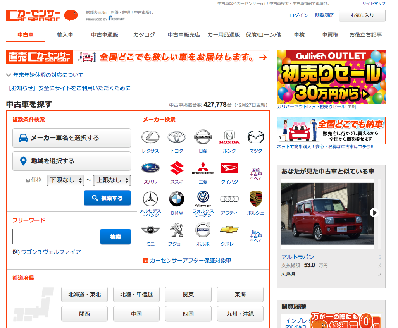Viewport: 398px width, 328px height.
Task: Select the 北海道・東北 region button
Action: (84, 295)
